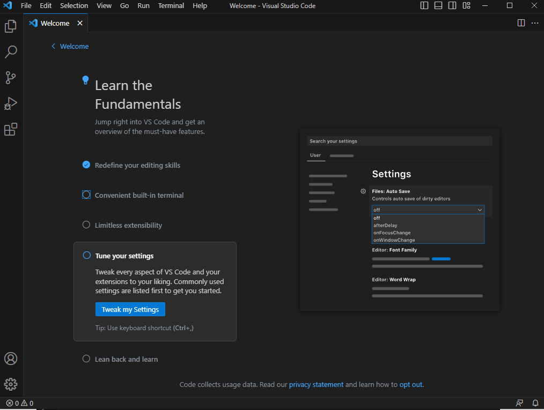Viewport: 544px width, 410px height.
Task: Expand Limitless extensibility step
Action: click(x=128, y=225)
